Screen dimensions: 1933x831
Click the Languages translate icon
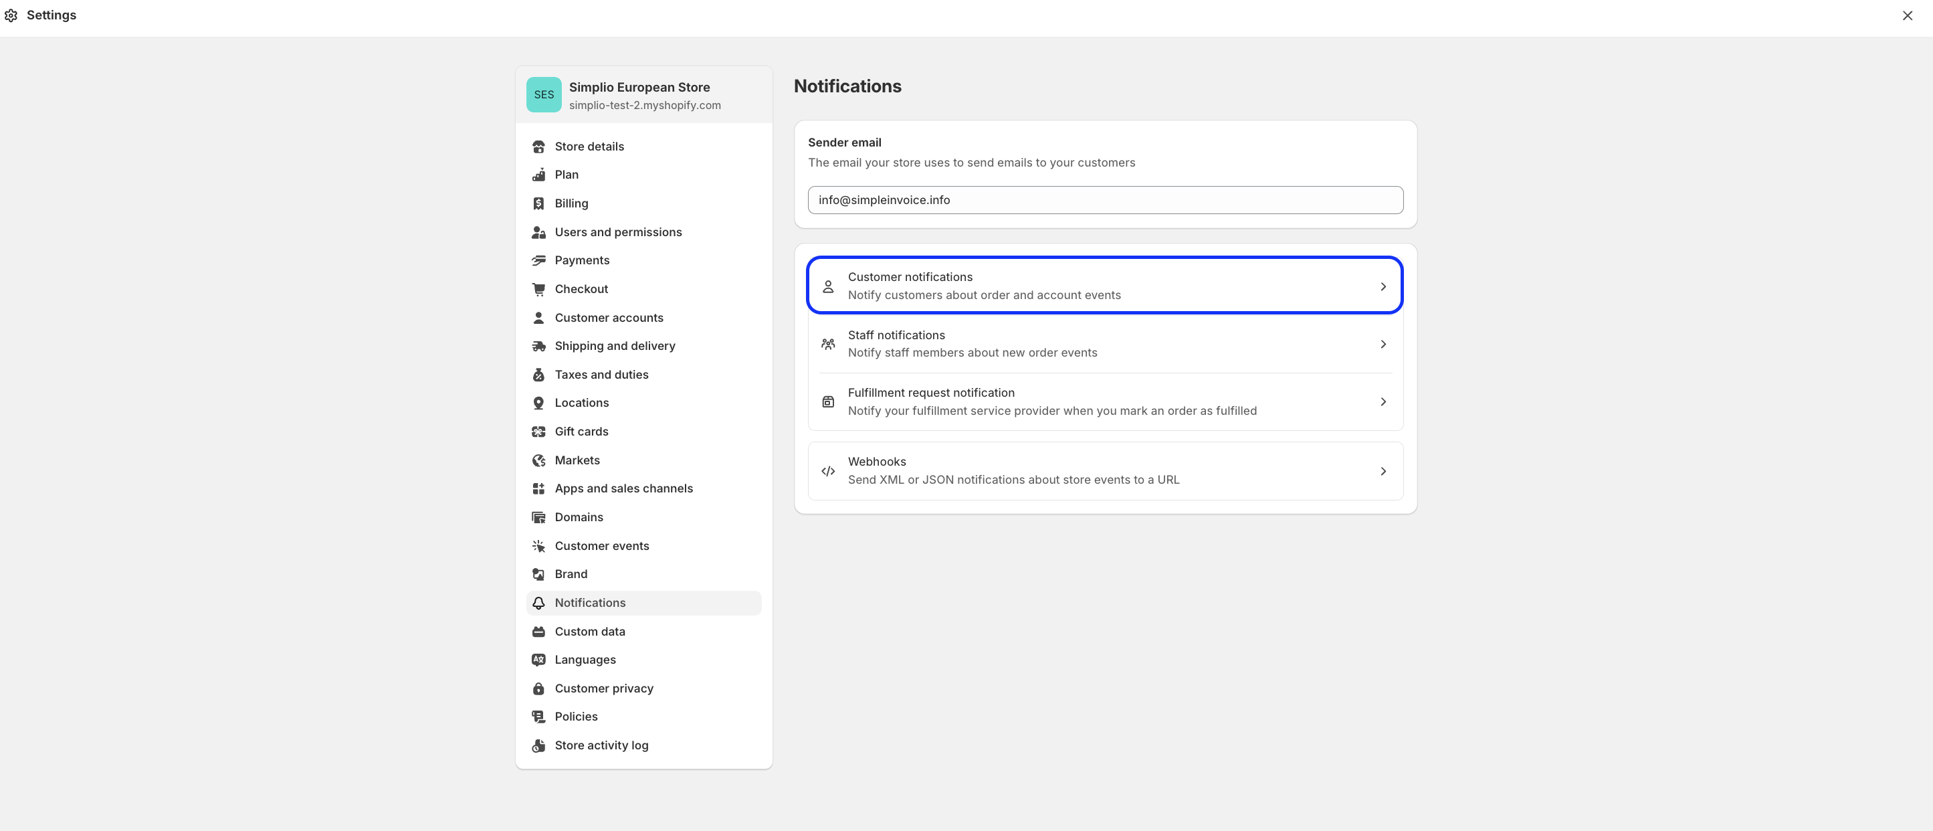538,660
